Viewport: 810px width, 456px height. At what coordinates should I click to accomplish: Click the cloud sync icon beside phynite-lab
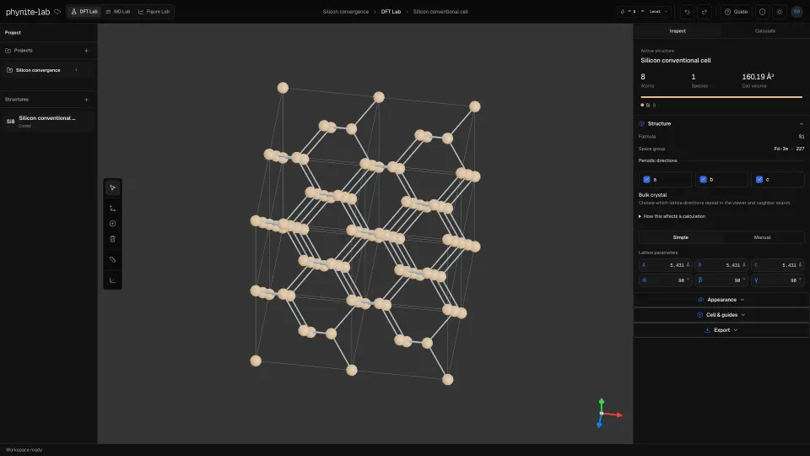[x=57, y=11]
